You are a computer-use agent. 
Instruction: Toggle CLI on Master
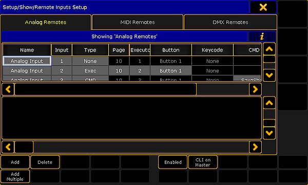[203, 162]
